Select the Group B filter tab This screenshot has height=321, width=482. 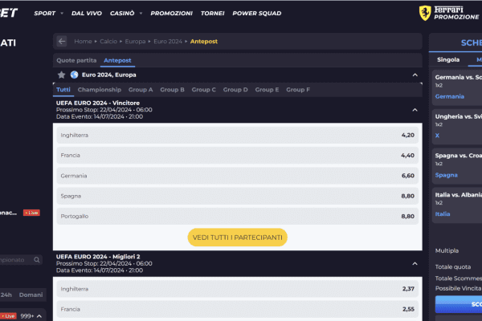click(x=172, y=89)
